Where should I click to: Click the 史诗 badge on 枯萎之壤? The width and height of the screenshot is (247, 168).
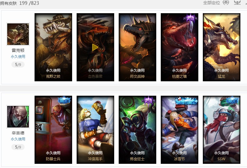click(x=190, y=19)
